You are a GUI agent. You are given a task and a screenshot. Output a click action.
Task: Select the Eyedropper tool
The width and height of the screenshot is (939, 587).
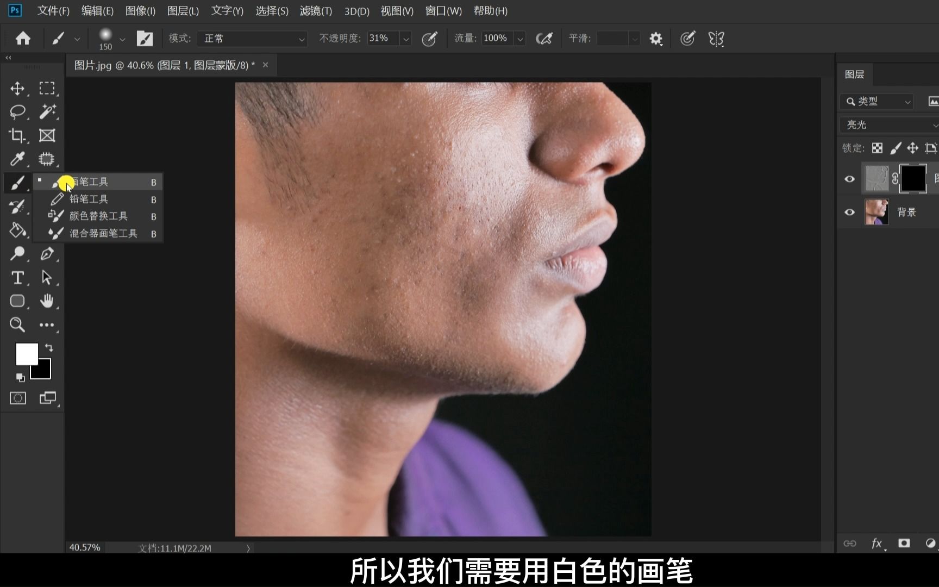click(18, 159)
